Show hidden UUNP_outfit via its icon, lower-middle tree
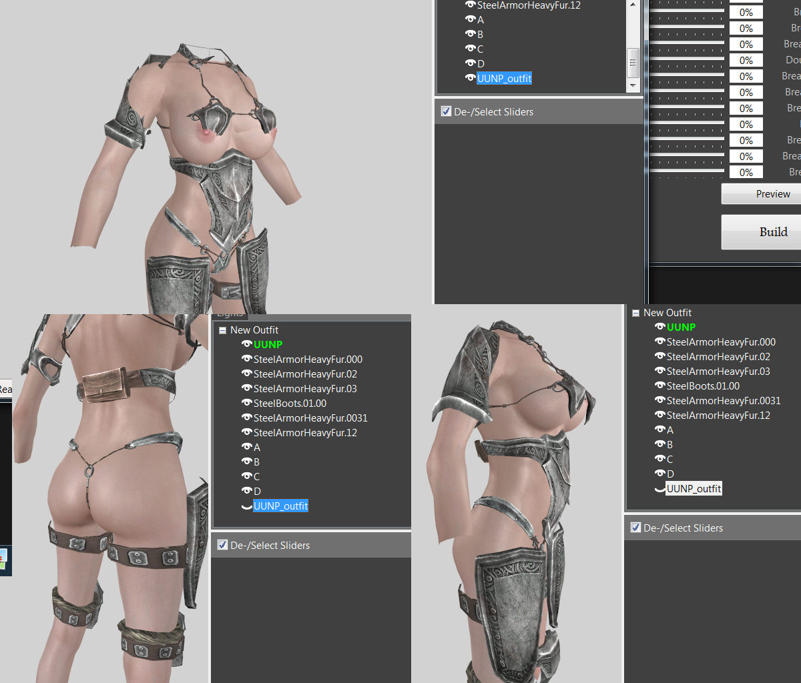This screenshot has height=683, width=801. 247,507
